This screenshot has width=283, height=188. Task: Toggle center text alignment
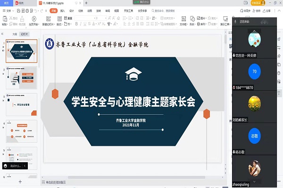129,24
